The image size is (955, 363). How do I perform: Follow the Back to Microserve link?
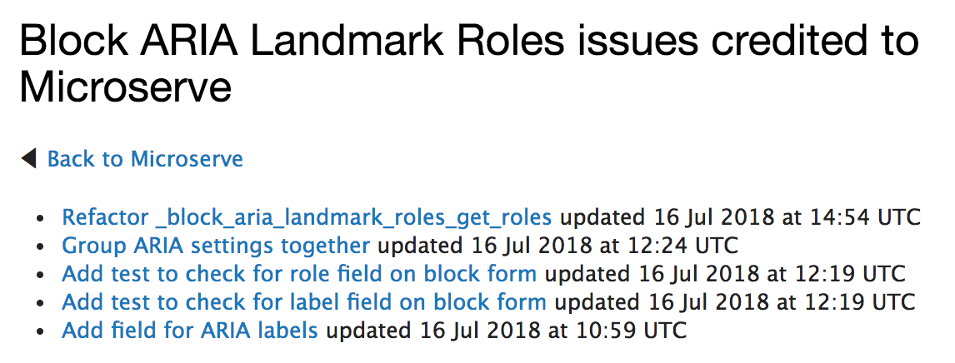tap(145, 159)
